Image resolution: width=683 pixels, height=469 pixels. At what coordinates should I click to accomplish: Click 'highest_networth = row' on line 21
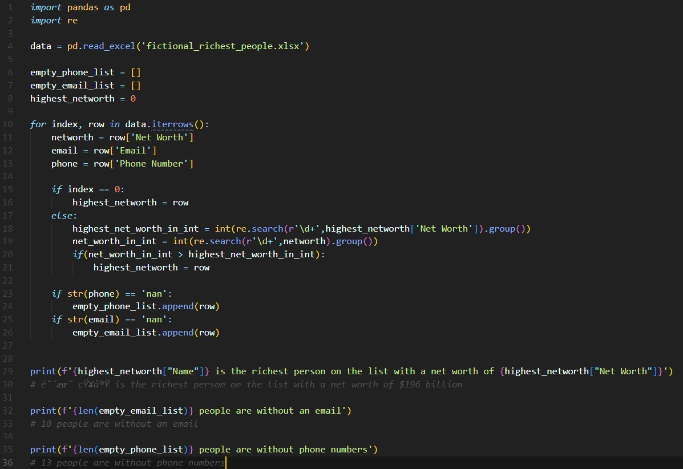click(x=152, y=268)
